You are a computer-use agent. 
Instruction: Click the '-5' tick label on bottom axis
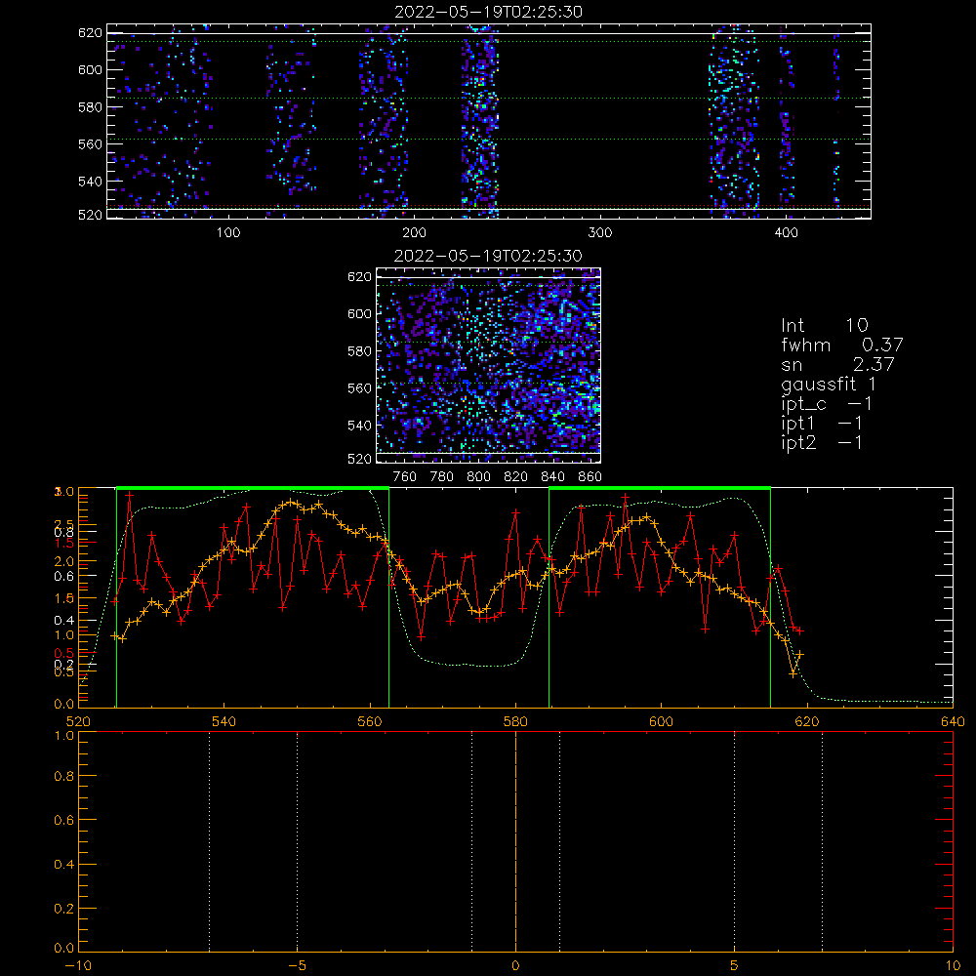pyautogui.click(x=298, y=965)
